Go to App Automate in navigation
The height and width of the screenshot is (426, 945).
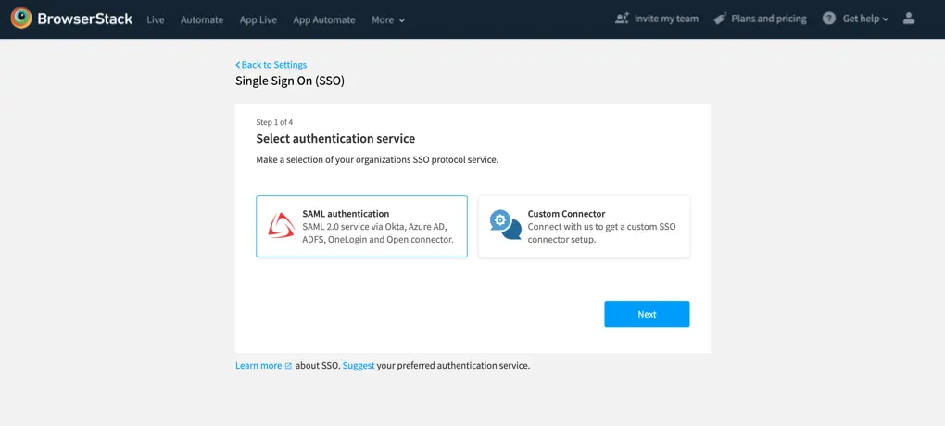324,19
